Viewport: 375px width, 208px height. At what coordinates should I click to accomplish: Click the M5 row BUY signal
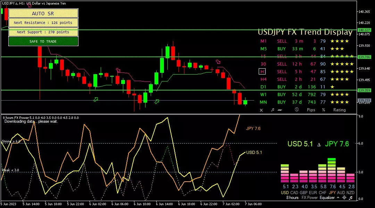pos(282,49)
